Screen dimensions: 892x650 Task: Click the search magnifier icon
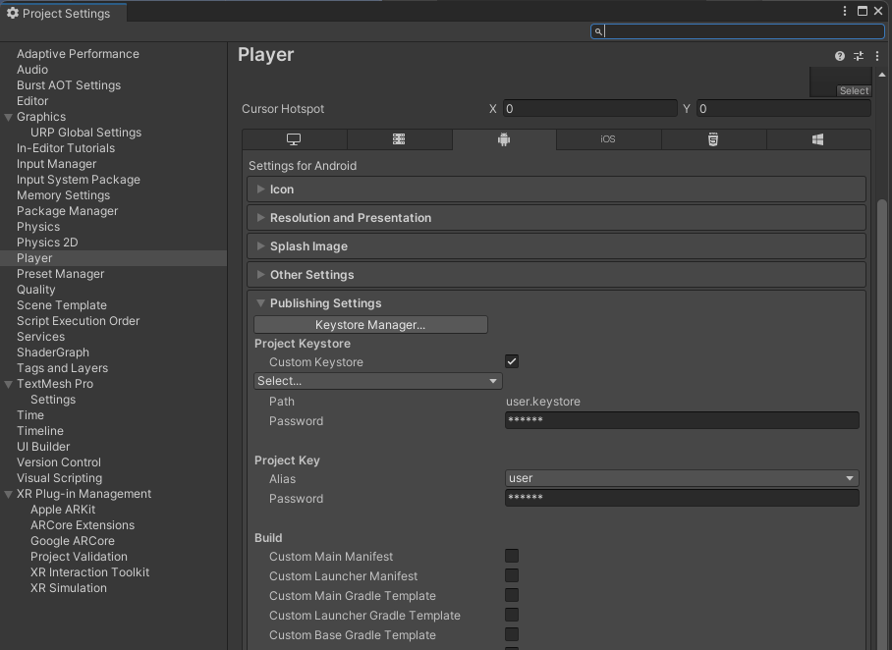tap(598, 31)
